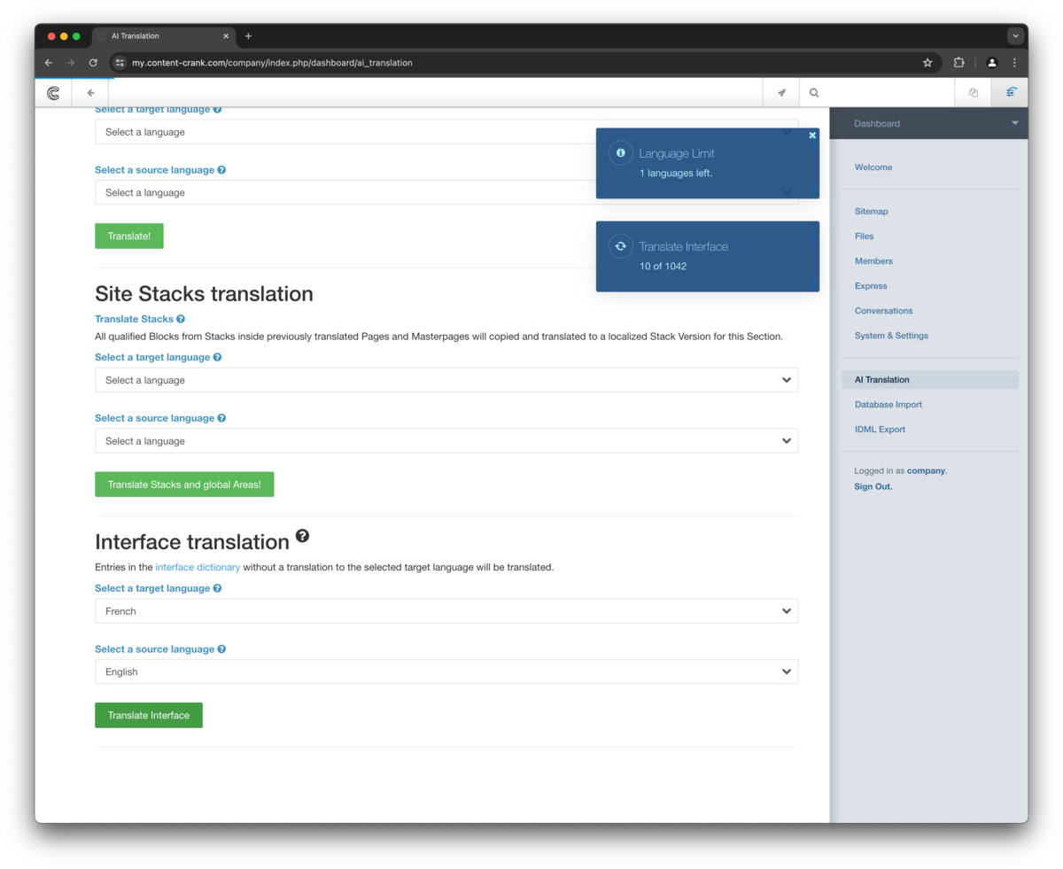
Task: Open the interface dictionary link
Action: pyautogui.click(x=198, y=567)
